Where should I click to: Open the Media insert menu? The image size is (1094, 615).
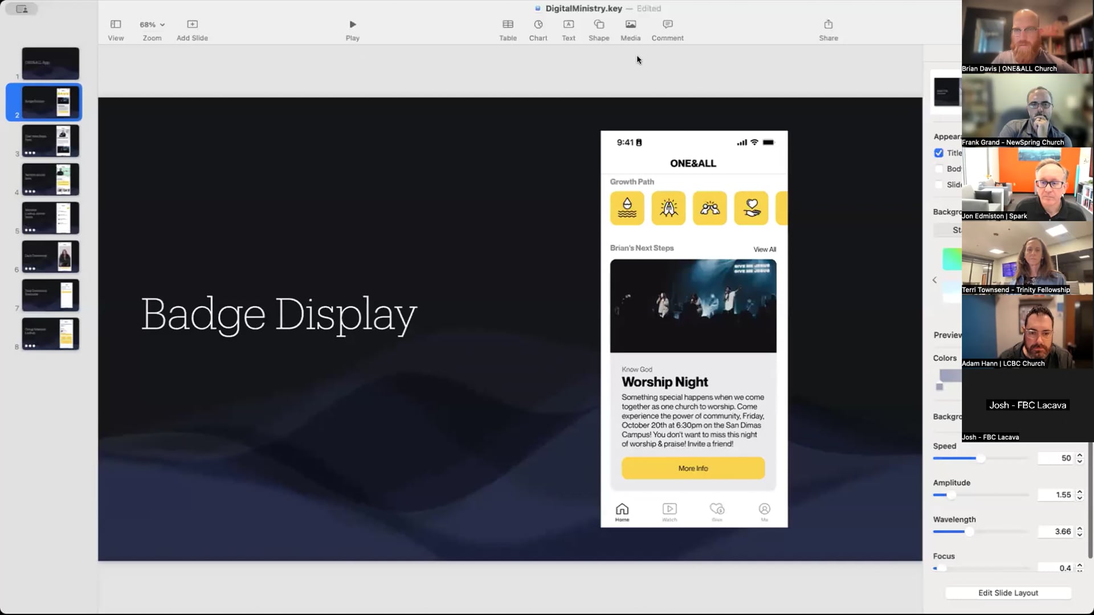(631, 30)
